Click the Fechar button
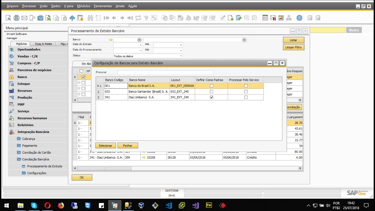 click(x=128, y=146)
